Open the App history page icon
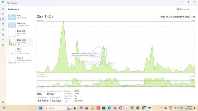The width and height of the screenshot is (198, 111). pos(3,24)
